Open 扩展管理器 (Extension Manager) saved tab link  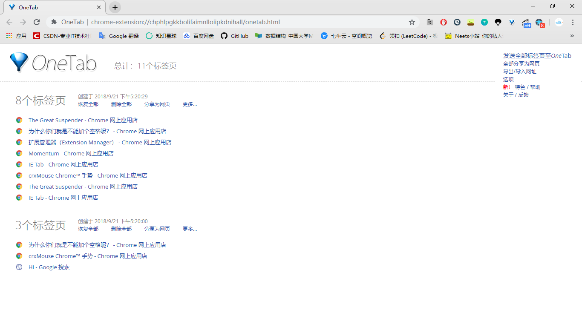100,142
